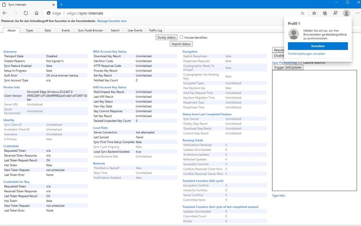Screen dimensions: 361x226
Task: Click the Edge logo in the address bar
Action: 48,13
